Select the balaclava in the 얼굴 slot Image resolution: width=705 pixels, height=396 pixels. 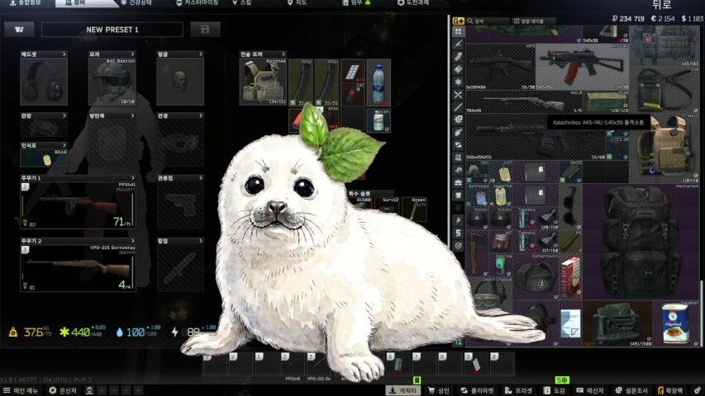tap(180, 82)
